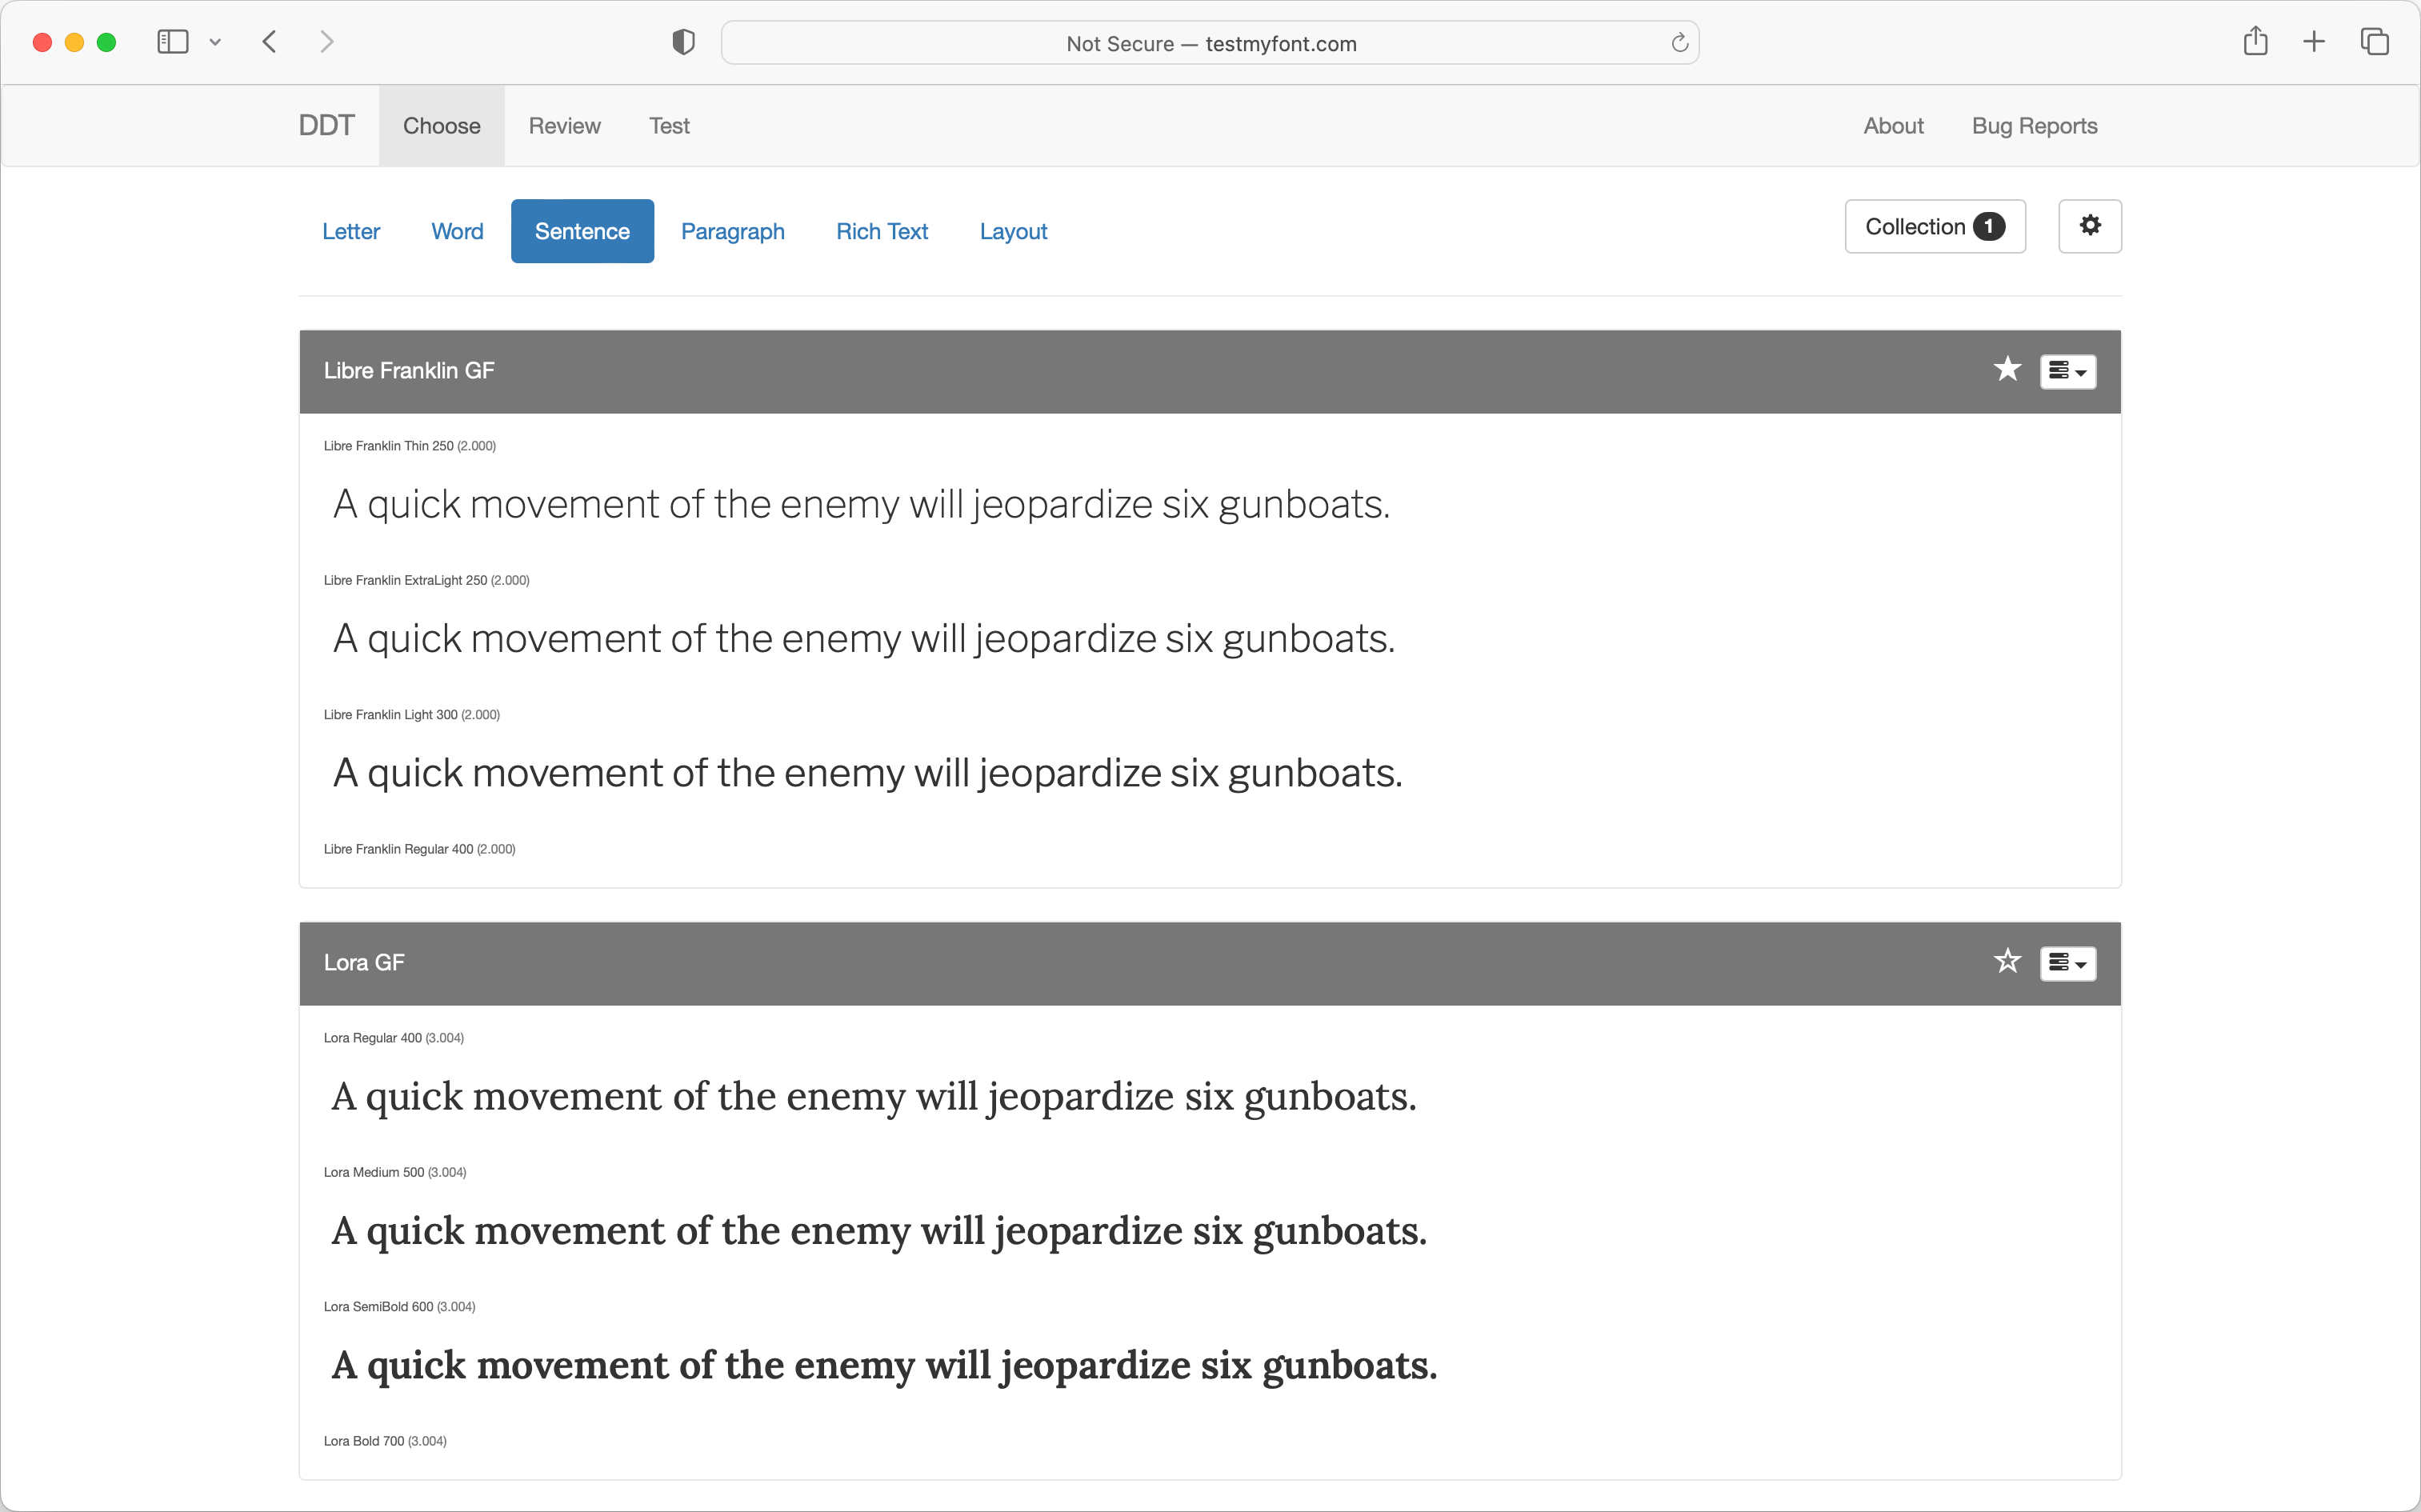Open the Bug Reports page

point(2034,125)
